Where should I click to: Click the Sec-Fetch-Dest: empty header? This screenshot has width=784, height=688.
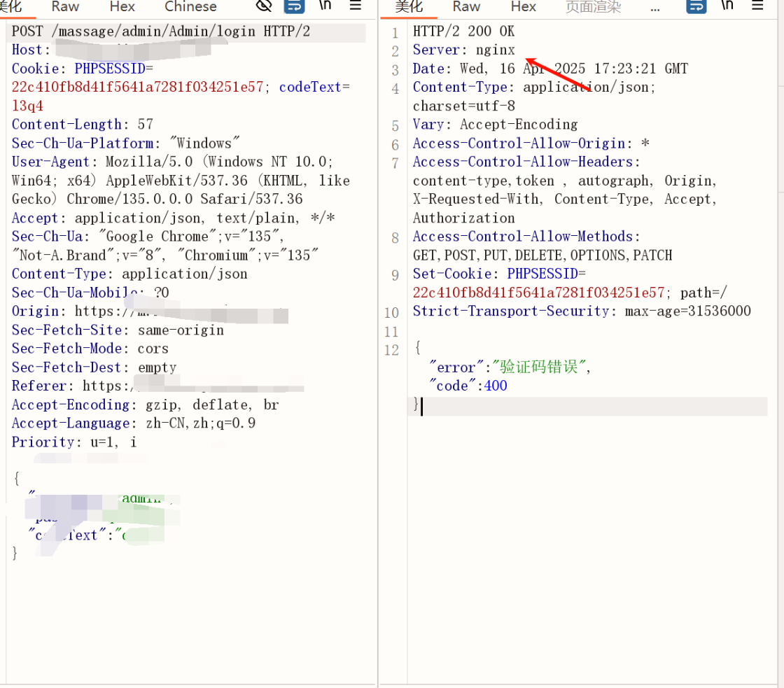94,367
